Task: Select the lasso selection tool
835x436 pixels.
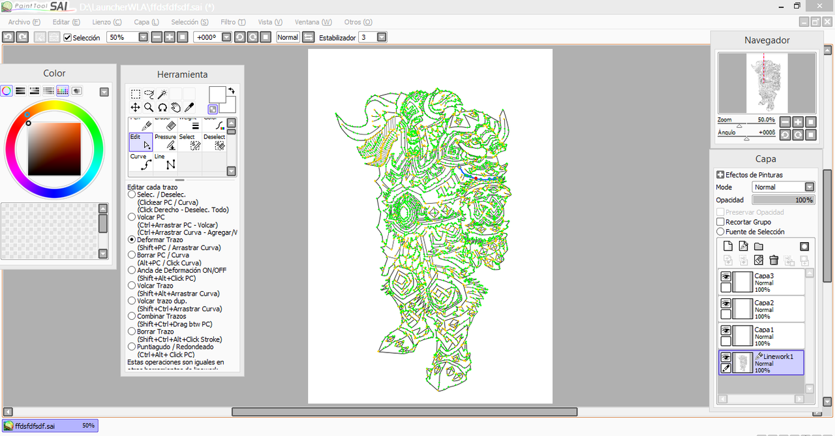Action: pos(149,94)
